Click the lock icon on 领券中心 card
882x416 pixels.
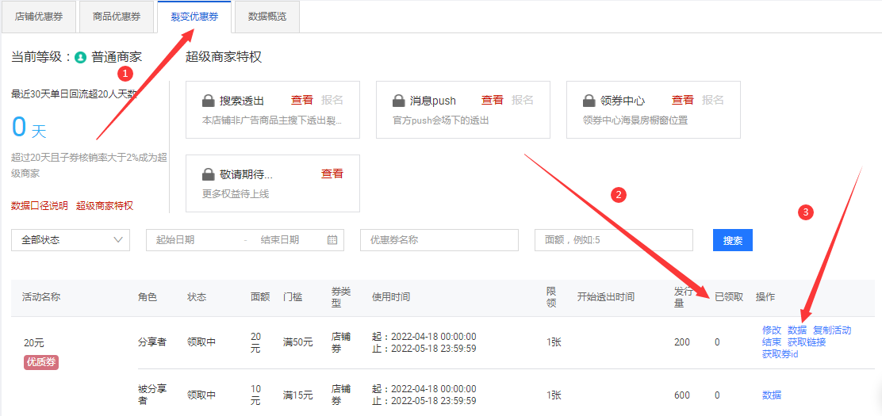(589, 101)
